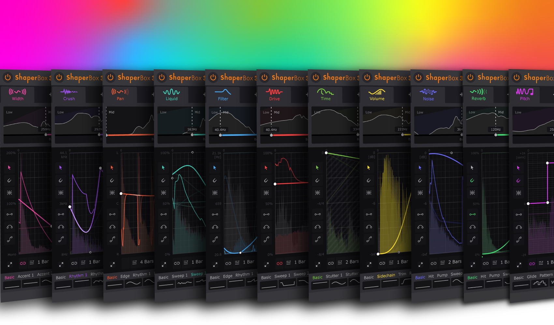
Task: Switch to the Filter shaper tab
Action: pyautogui.click(x=223, y=95)
